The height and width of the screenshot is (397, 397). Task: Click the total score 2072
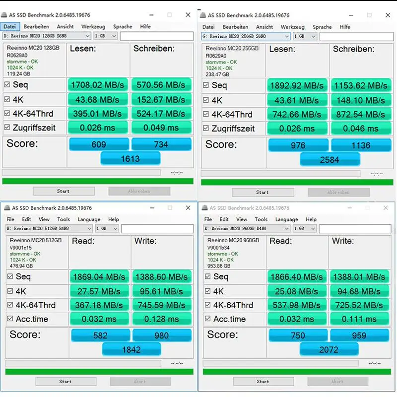329,350
